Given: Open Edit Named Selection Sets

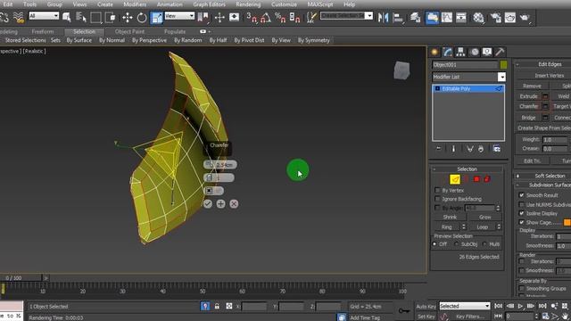Looking at the screenshot, I should click(x=311, y=17).
